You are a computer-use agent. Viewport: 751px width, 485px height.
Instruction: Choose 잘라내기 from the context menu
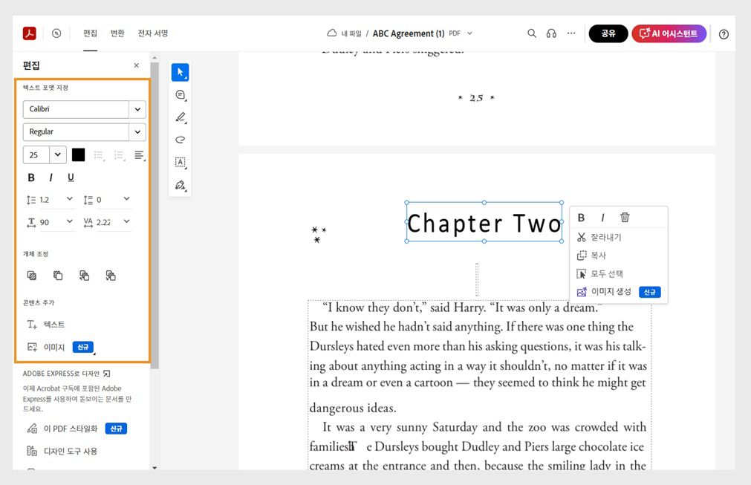click(606, 237)
